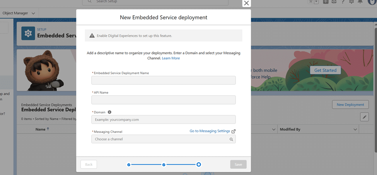
Task: Click the API Name input field
Action: point(164,100)
